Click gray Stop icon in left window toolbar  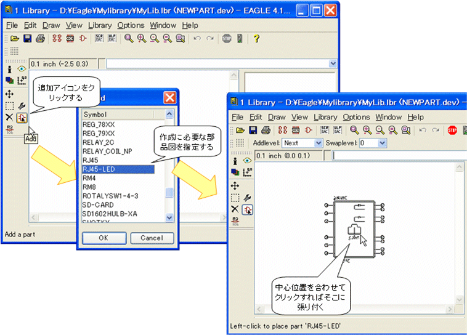(x=227, y=38)
